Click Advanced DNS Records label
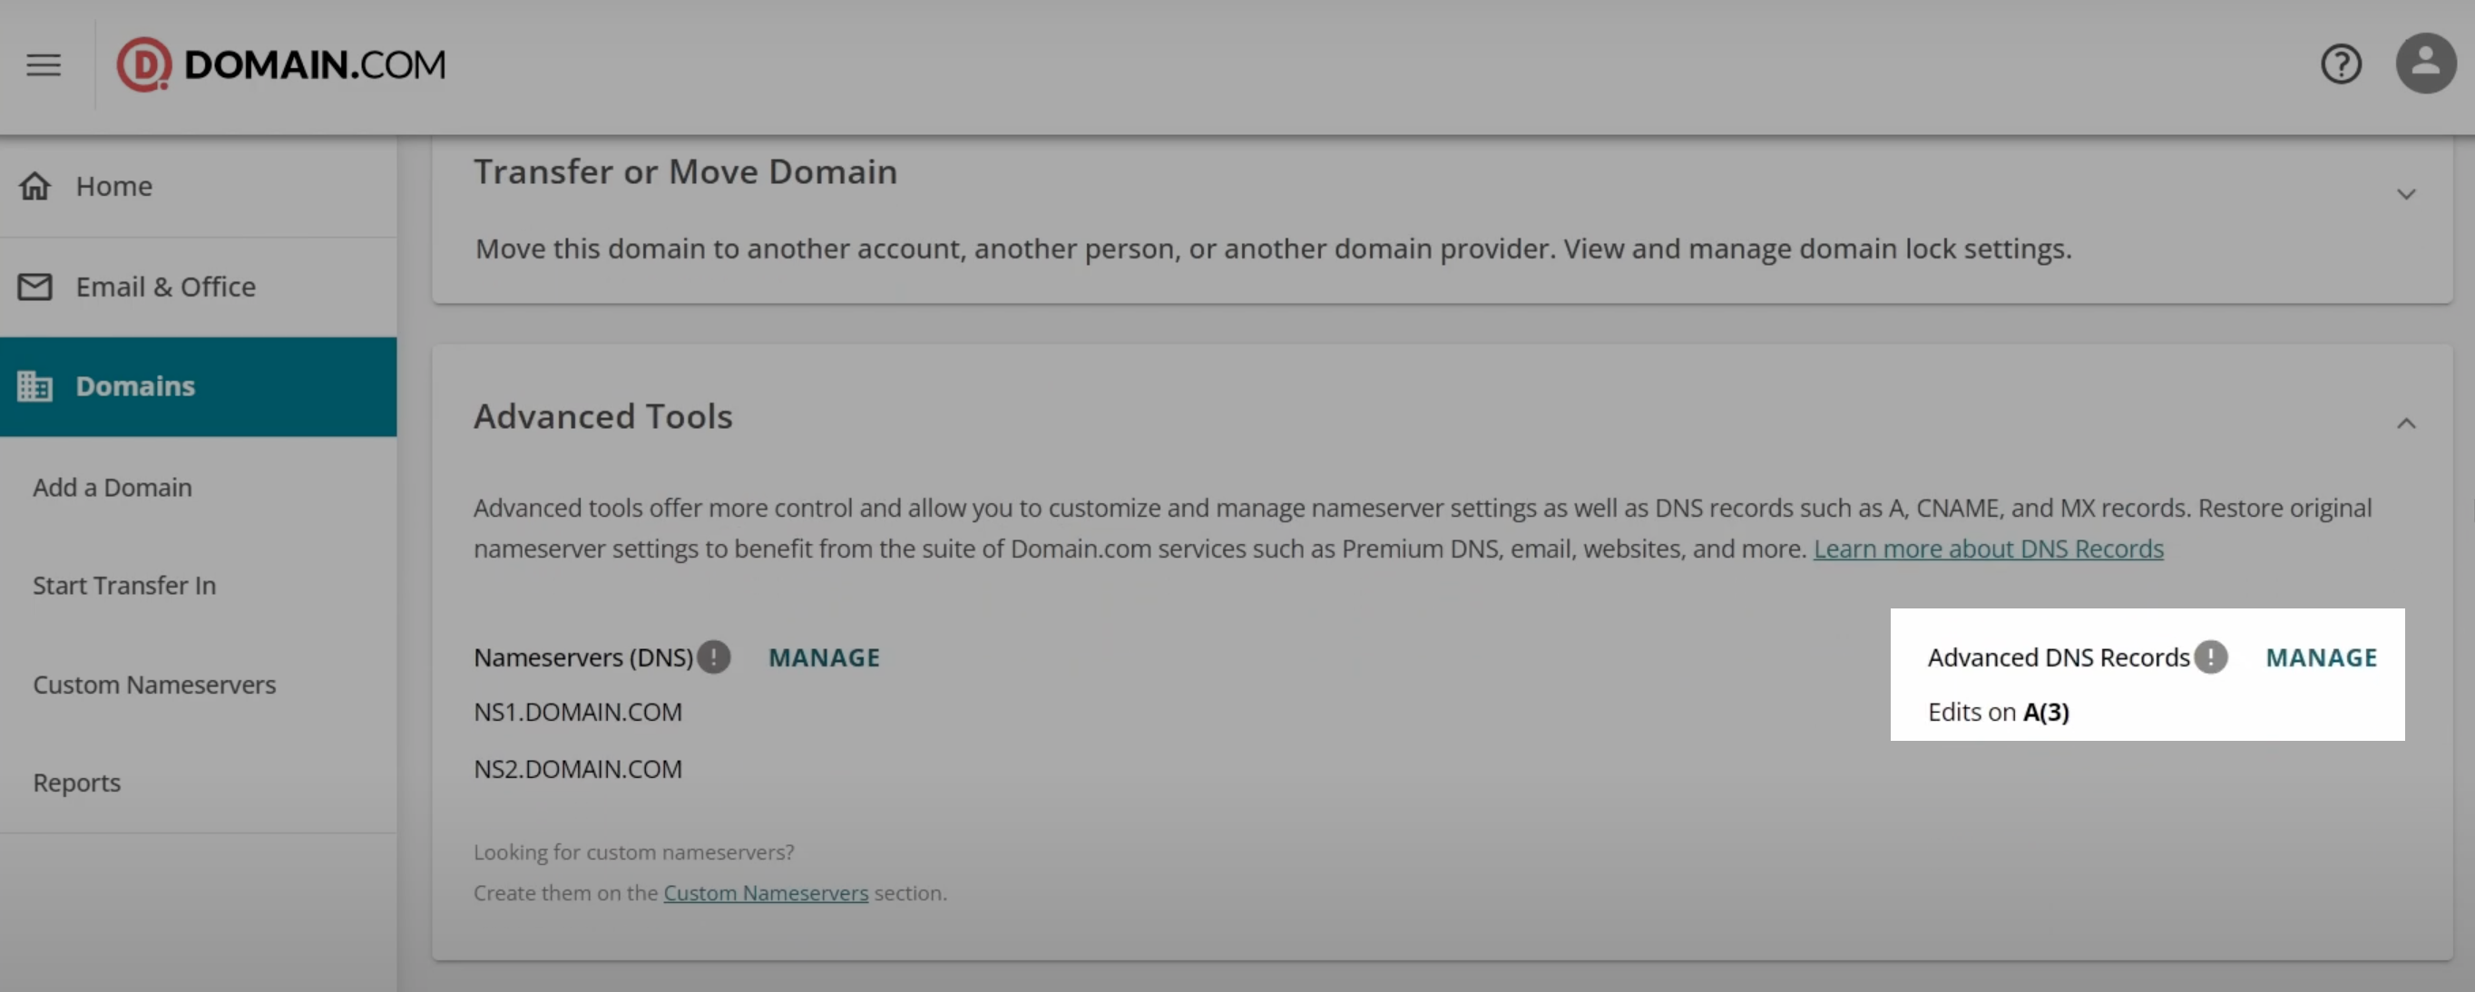 (x=2058, y=657)
